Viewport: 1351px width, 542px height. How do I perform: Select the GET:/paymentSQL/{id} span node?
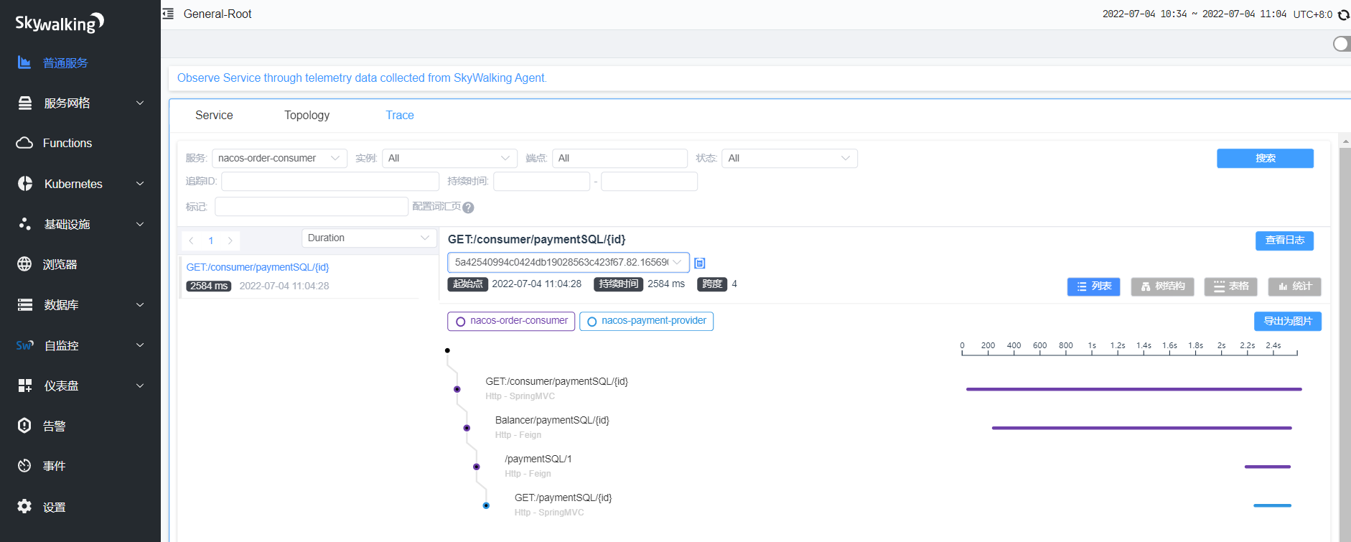pos(486,505)
